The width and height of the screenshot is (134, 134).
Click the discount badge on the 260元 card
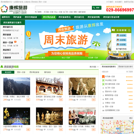pos(28,100)
